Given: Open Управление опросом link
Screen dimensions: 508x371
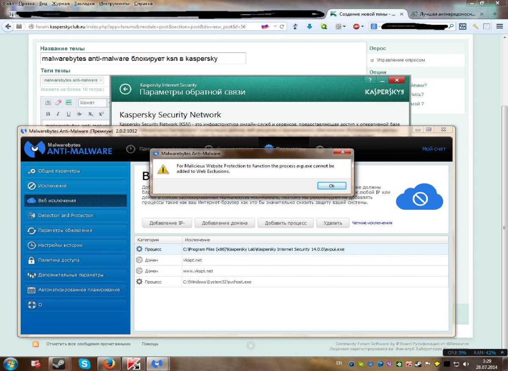Looking at the screenshot, I should [401, 60].
